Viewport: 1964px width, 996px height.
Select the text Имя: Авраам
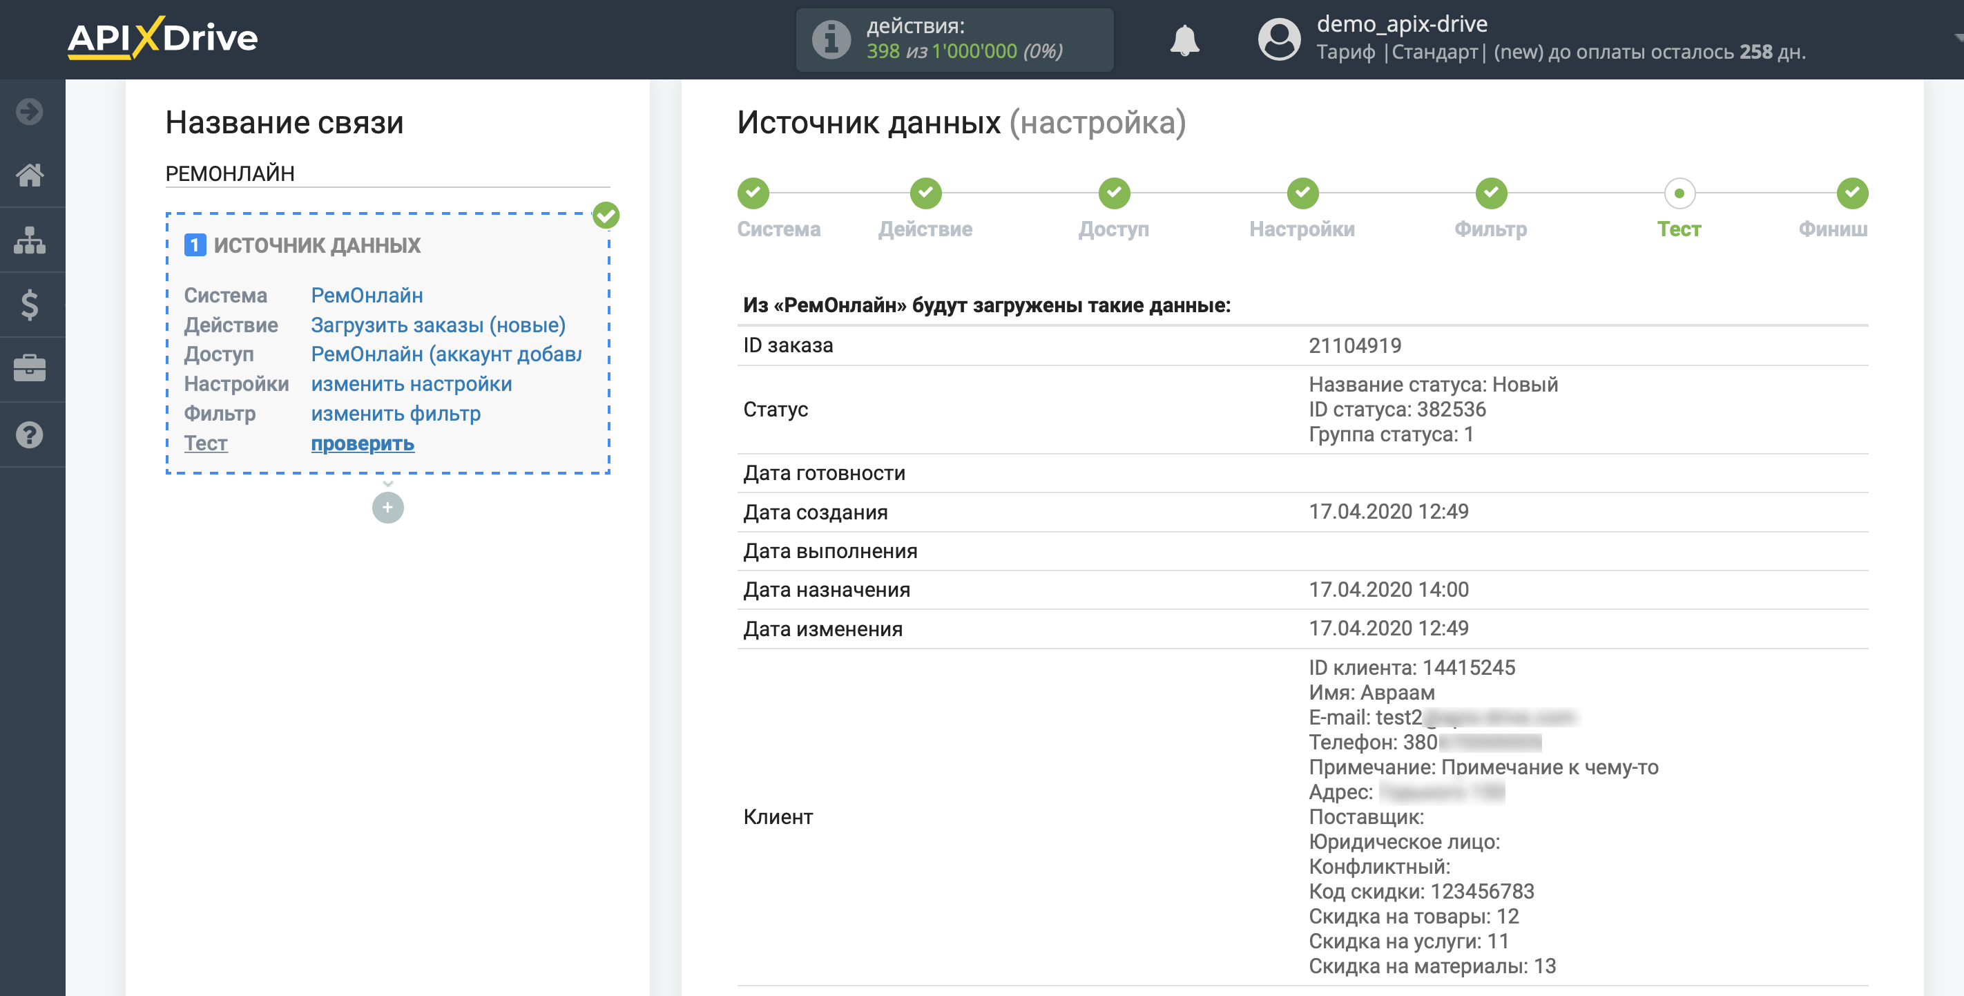tap(1371, 693)
